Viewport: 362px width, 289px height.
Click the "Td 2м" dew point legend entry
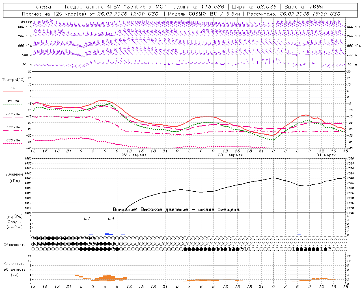point(13,101)
